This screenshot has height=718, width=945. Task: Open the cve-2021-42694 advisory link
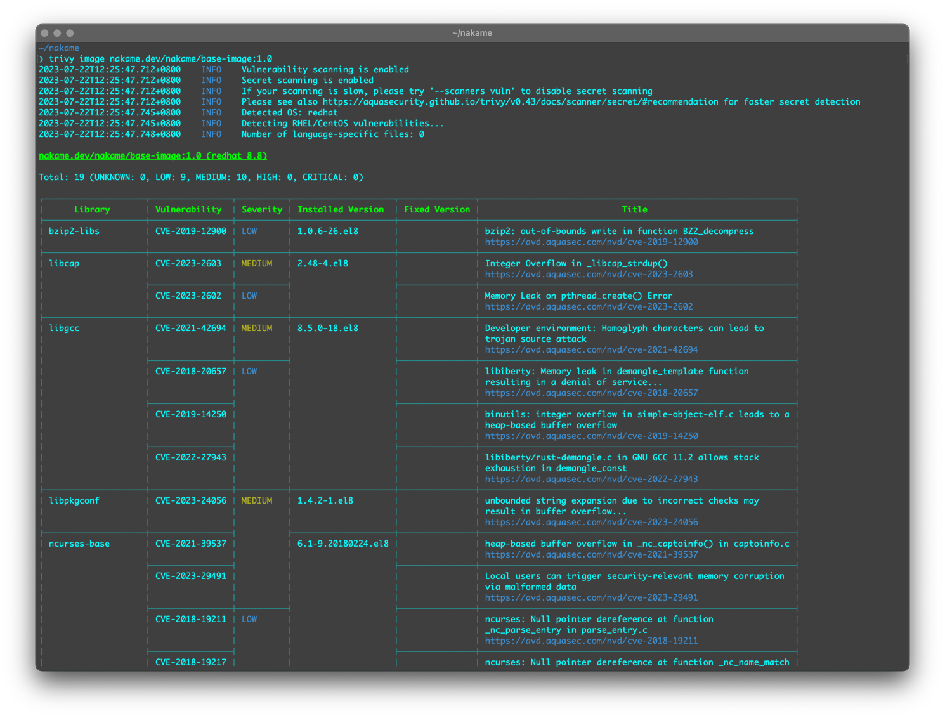pyautogui.click(x=591, y=350)
